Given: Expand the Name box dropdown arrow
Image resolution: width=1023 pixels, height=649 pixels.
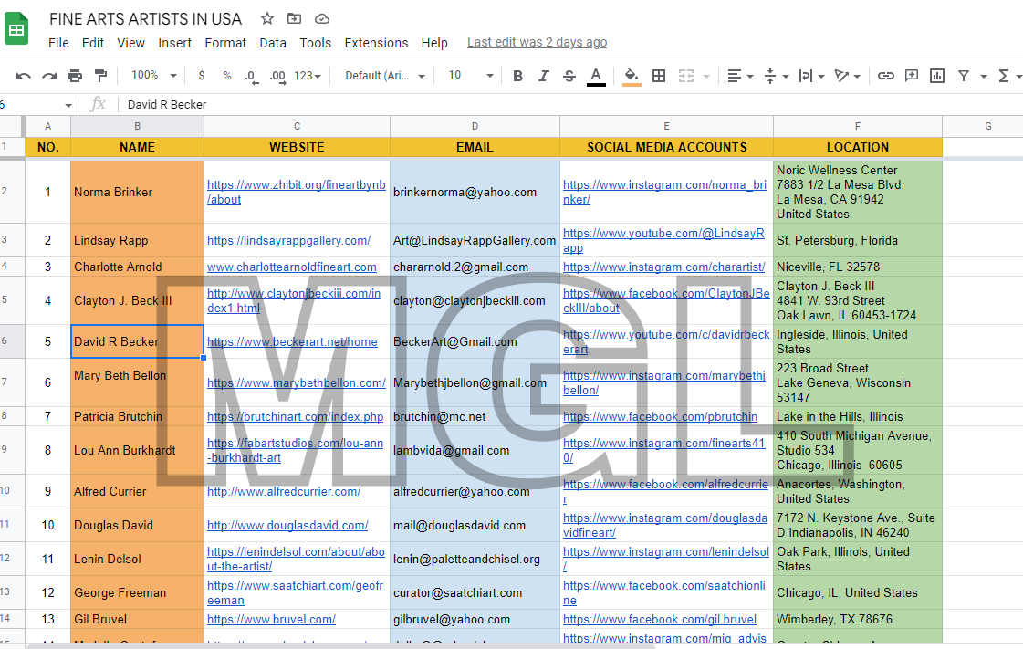Looking at the screenshot, I should click(68, 105).
